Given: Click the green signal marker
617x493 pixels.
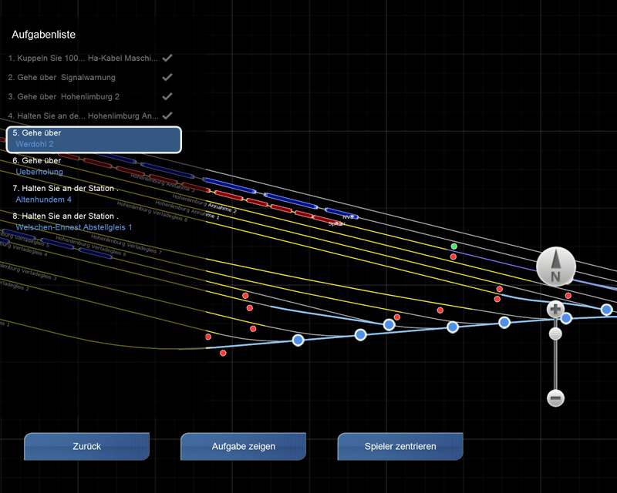Looking at the screenshot, I should coord(454,246).
